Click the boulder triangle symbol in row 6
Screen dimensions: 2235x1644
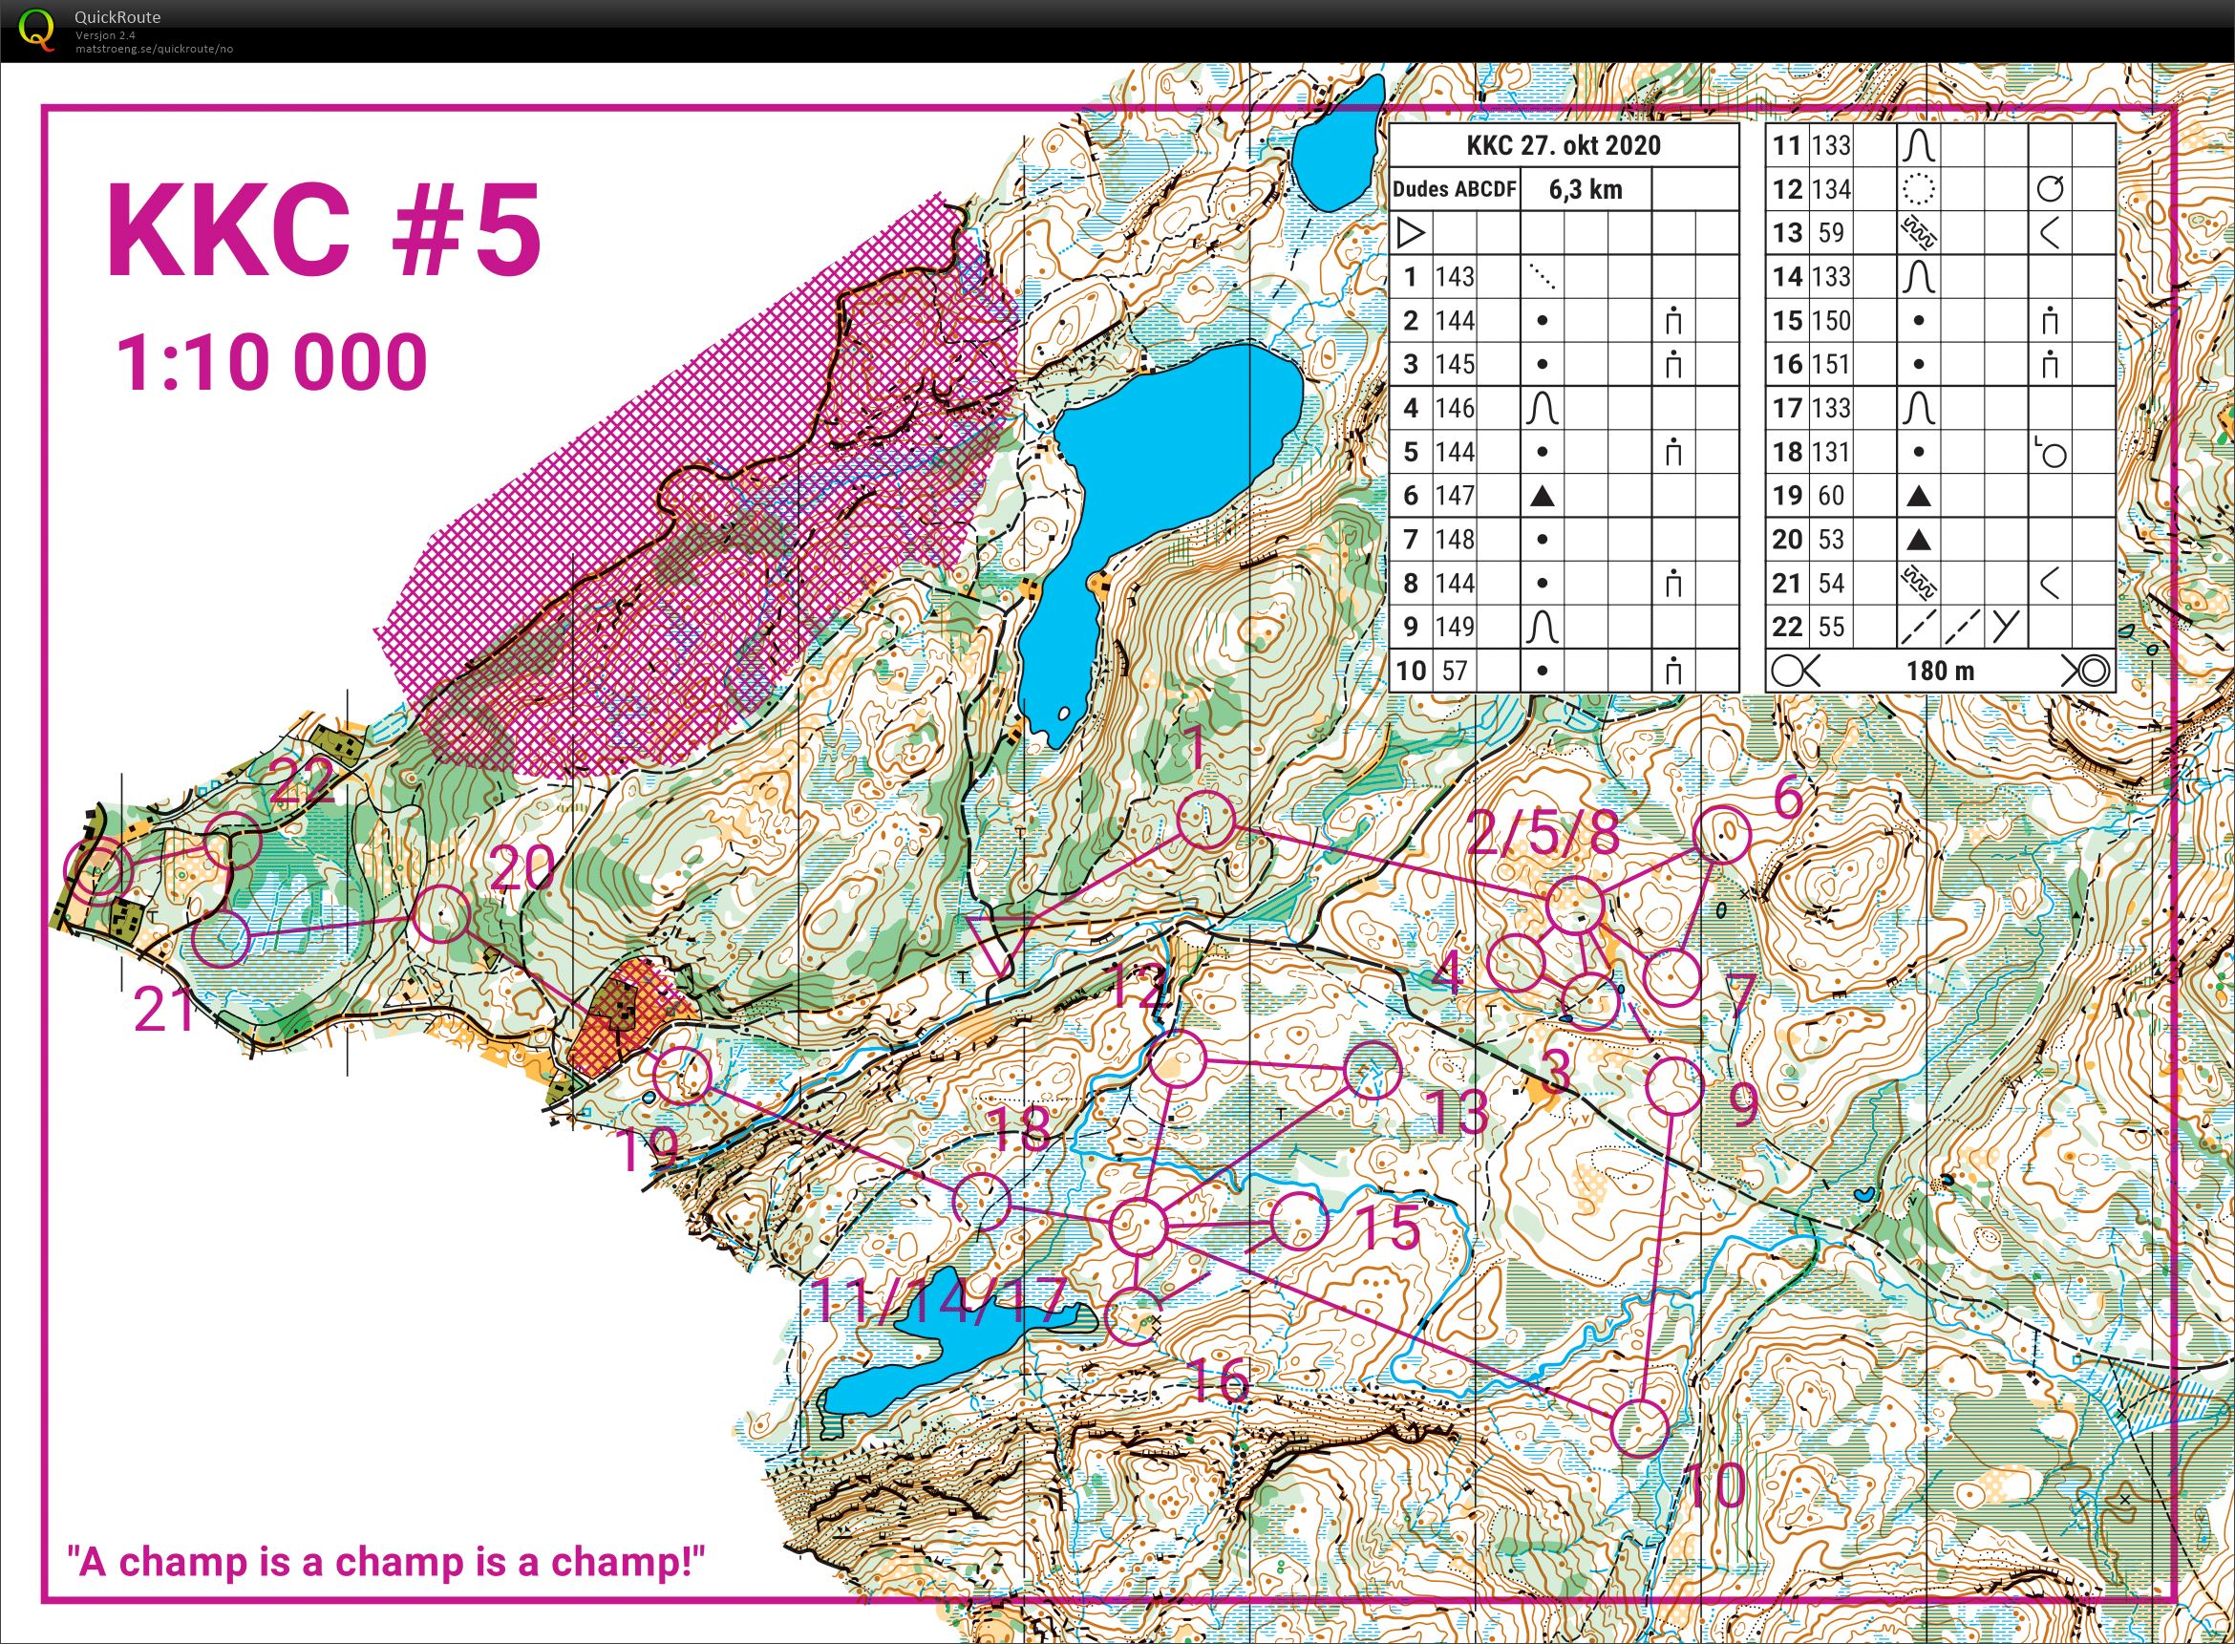pyautogui.click(x=1542, y=496)
